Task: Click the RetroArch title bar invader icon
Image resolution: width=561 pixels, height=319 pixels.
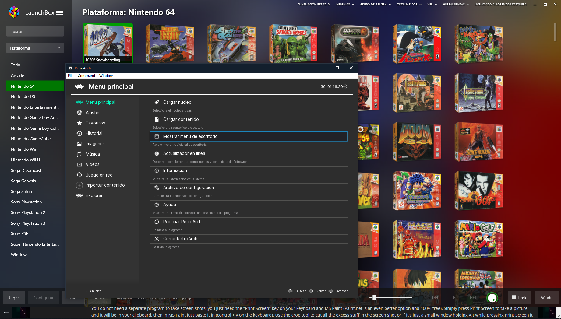Action: click(70, 68)
